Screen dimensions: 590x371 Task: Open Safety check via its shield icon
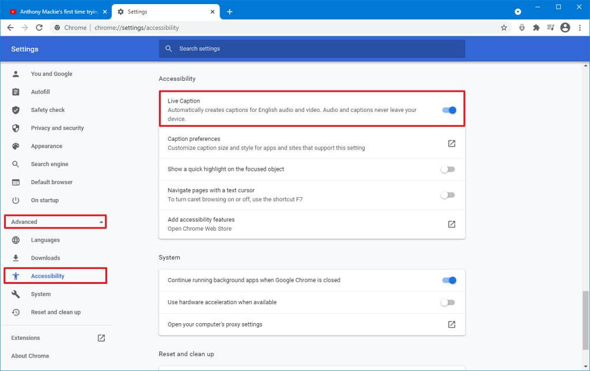tap(15, 110)
